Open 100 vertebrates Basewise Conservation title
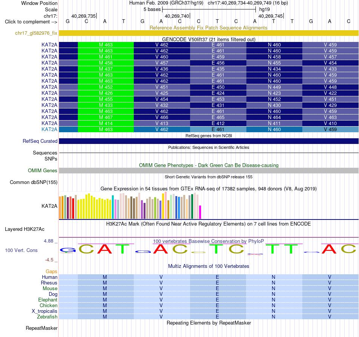This screenshot has width=359, height=337. 209,241
